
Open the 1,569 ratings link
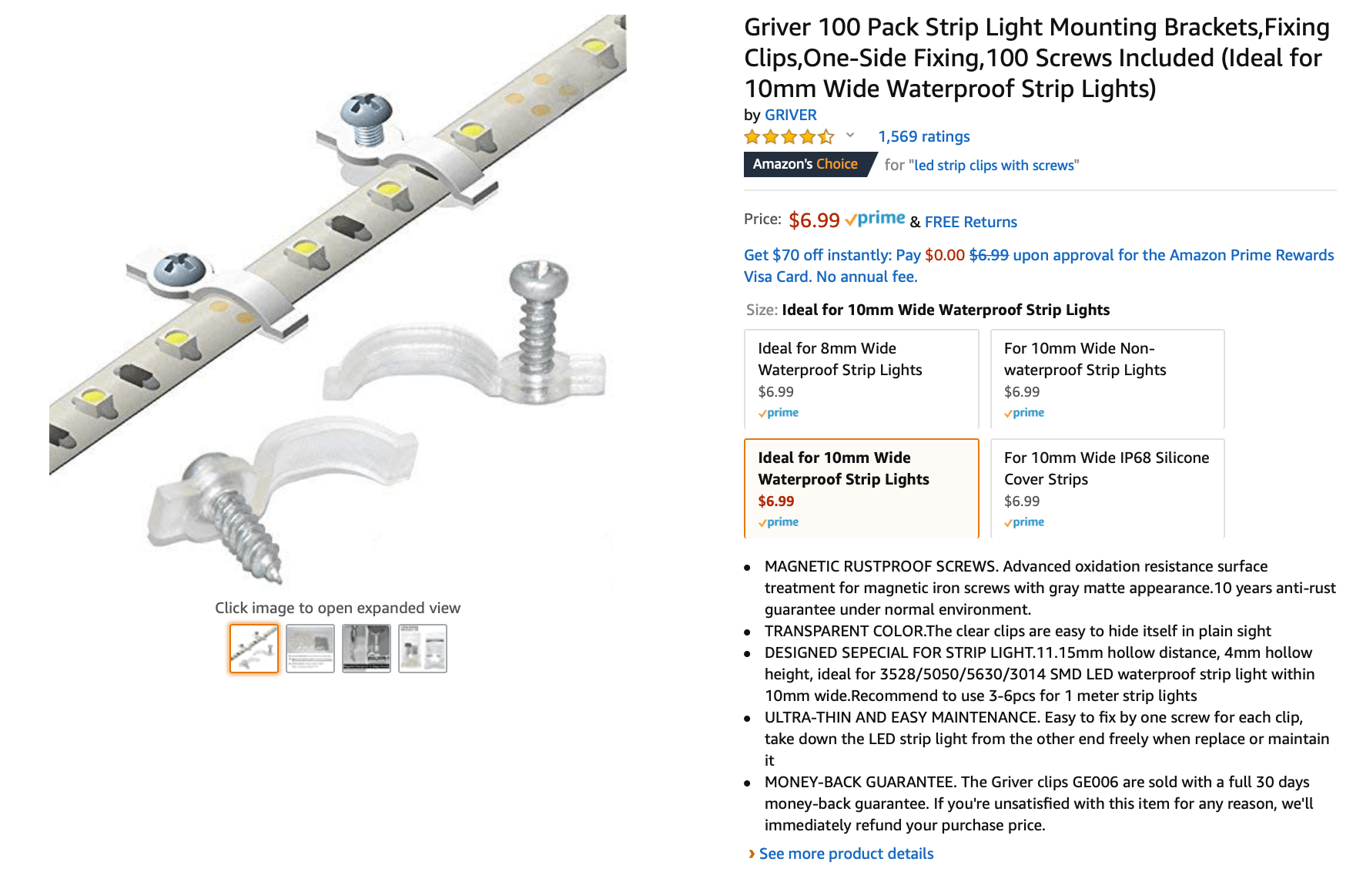(924, 136)
